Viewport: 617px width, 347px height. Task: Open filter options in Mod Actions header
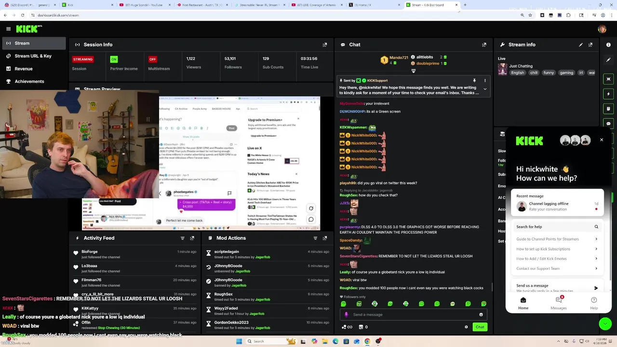316,238
